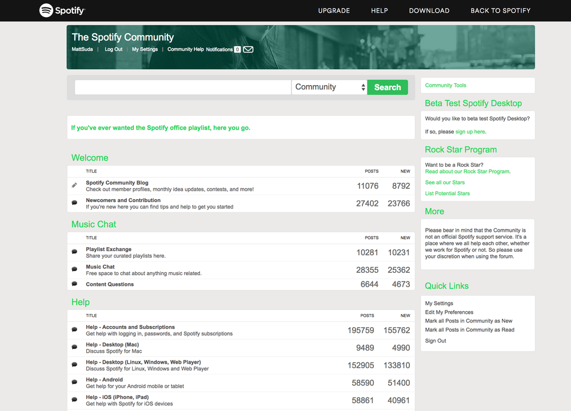571x411 pixels.
Task: Open Help - Accounts and Subscriptions board
Action: click(x=130, y=327)
